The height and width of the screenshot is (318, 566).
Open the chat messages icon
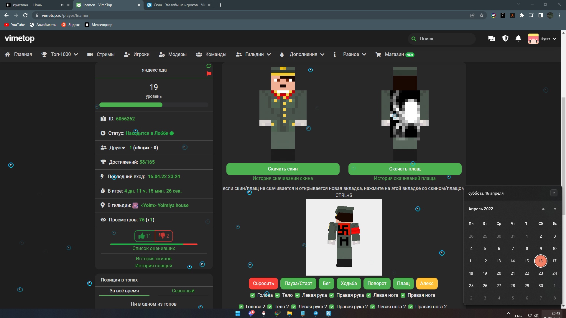pyautogui.click(x=491, y=39)
